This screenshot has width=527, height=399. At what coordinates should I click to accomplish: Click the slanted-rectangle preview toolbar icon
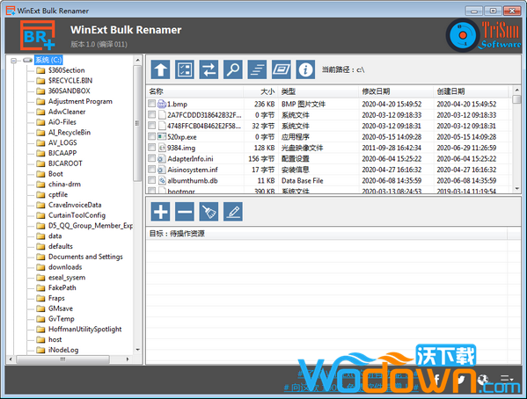[282, 69]
